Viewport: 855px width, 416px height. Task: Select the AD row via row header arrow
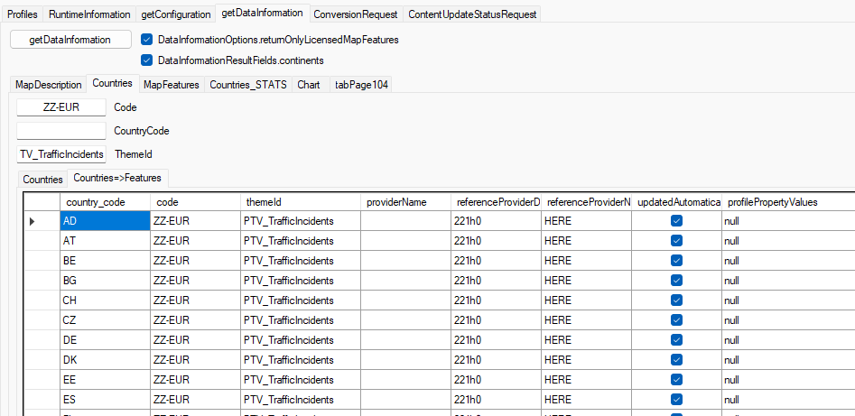[x=33, y=221]
